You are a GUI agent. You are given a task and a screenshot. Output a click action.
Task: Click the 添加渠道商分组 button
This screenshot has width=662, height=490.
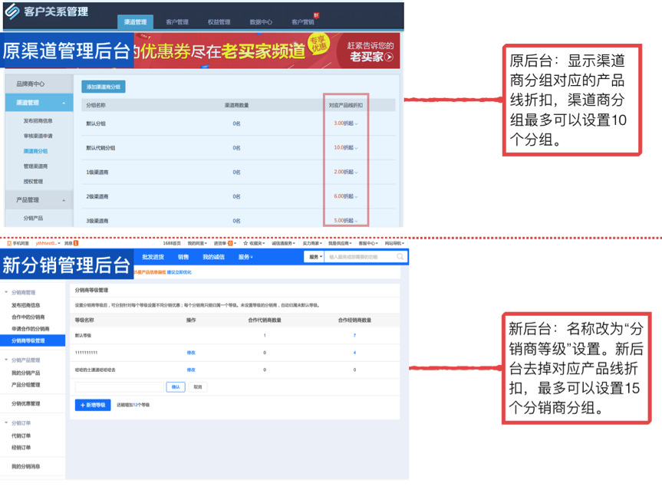click(104, 87)
